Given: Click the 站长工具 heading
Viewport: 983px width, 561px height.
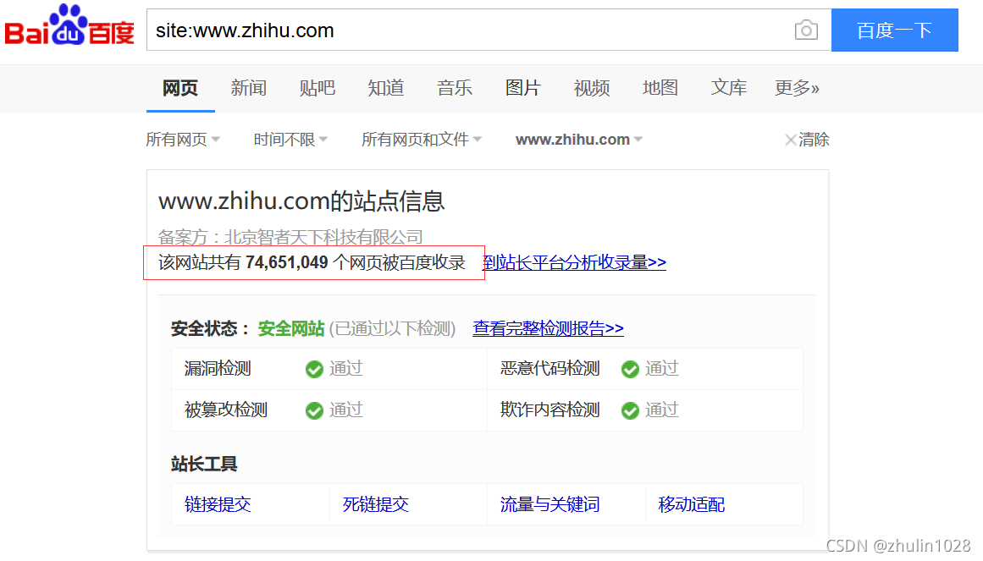Looking at the screenshot, I should point(204,465).
